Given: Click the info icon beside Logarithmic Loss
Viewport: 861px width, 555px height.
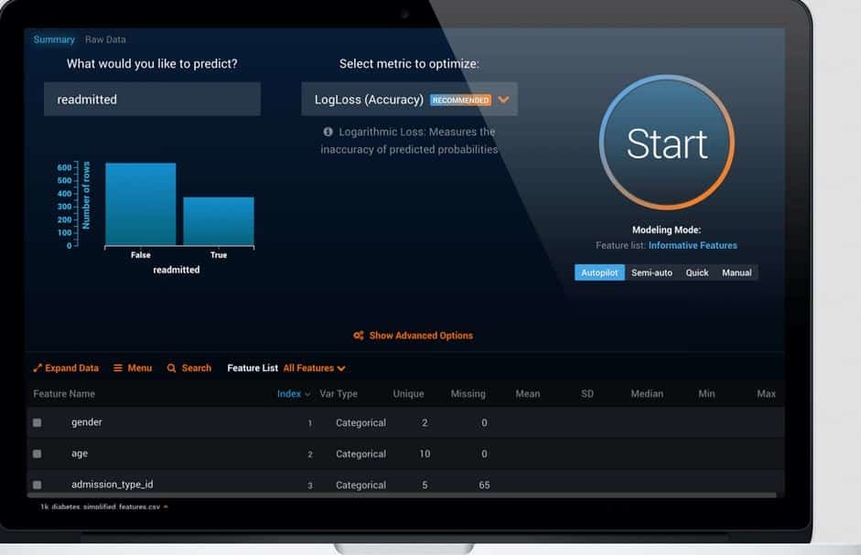Looking at the screenshot, I should point(328,132).
